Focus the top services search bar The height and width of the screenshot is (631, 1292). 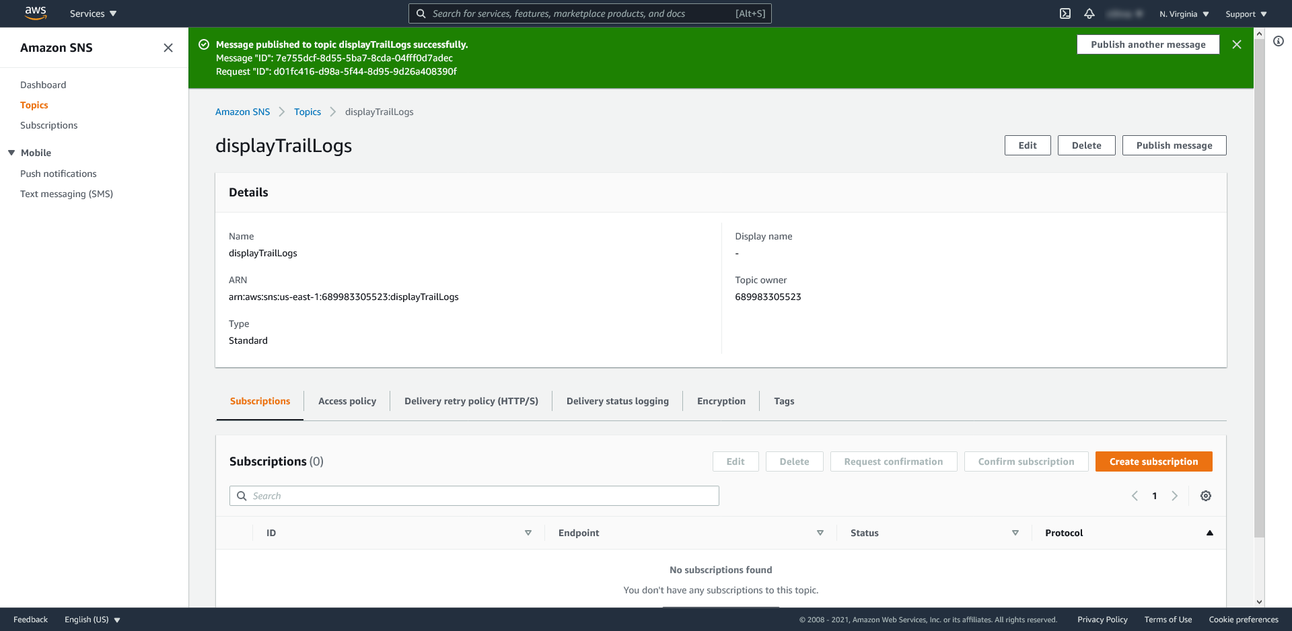[x=590, y=13]
